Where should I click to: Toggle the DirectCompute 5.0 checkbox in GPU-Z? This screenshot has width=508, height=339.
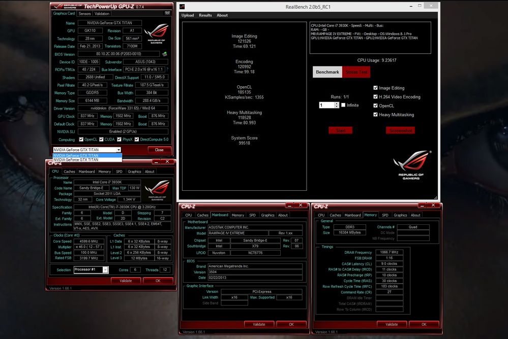(137, 140)
